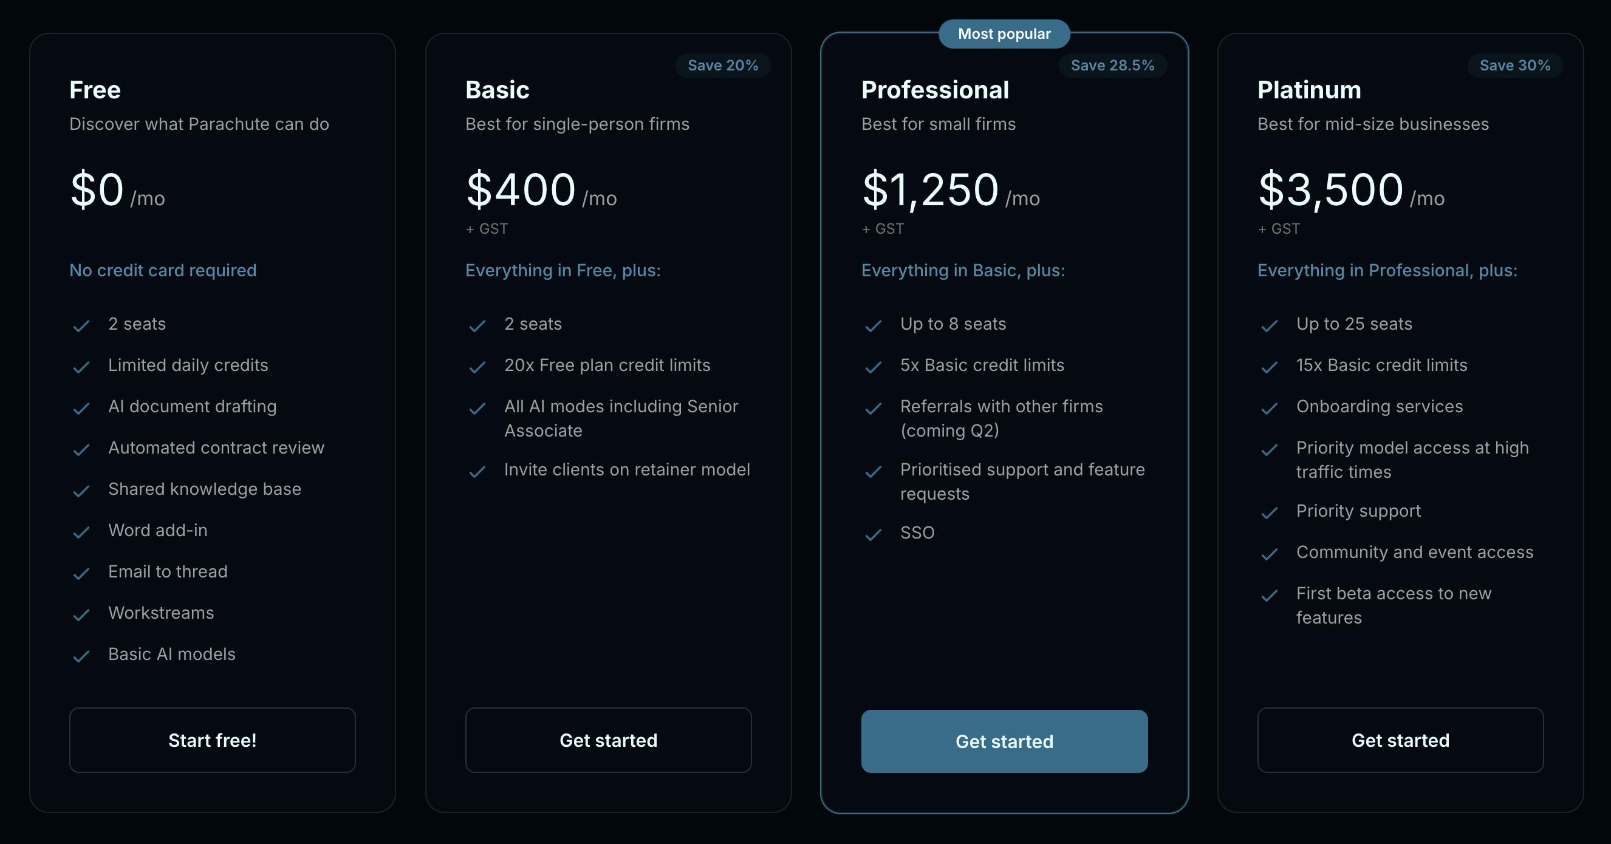Click checkmark icon beside Word add-in
The height and width of the screenshot is (844, 1611).
81,532
